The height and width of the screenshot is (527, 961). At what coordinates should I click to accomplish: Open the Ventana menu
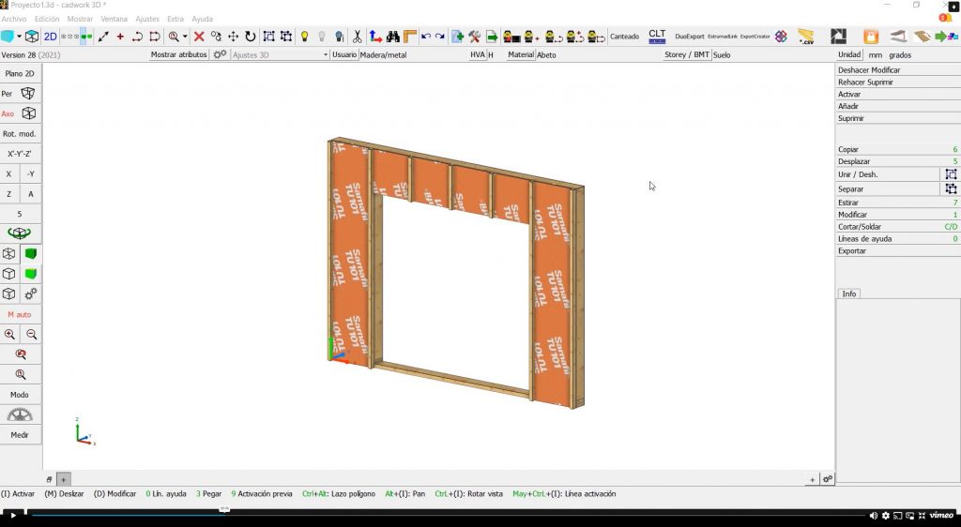pyautogui.click(x=114, y=19)
